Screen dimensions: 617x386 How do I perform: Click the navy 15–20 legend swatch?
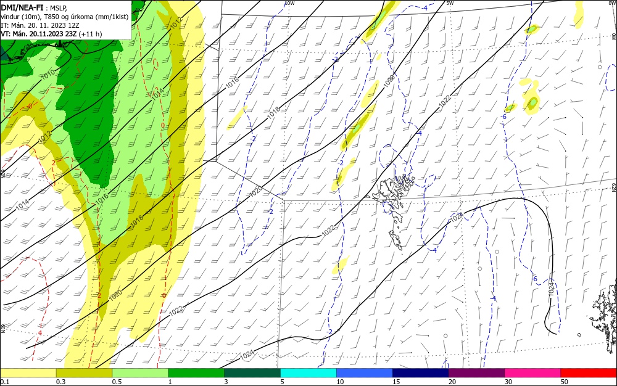(421, 373)
